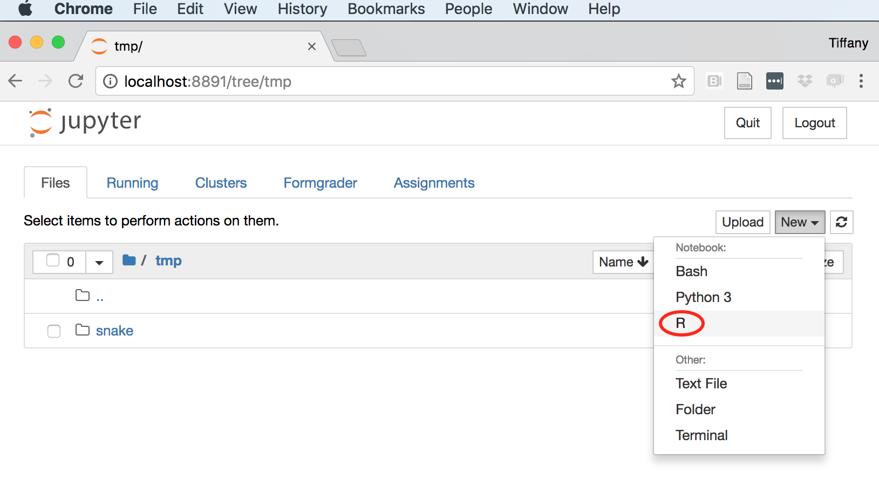Click the Jupyter logo
The image size is (879, 493).
coord(85,122)
